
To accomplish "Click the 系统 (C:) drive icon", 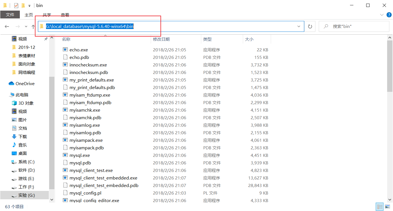I will point(14,162).
